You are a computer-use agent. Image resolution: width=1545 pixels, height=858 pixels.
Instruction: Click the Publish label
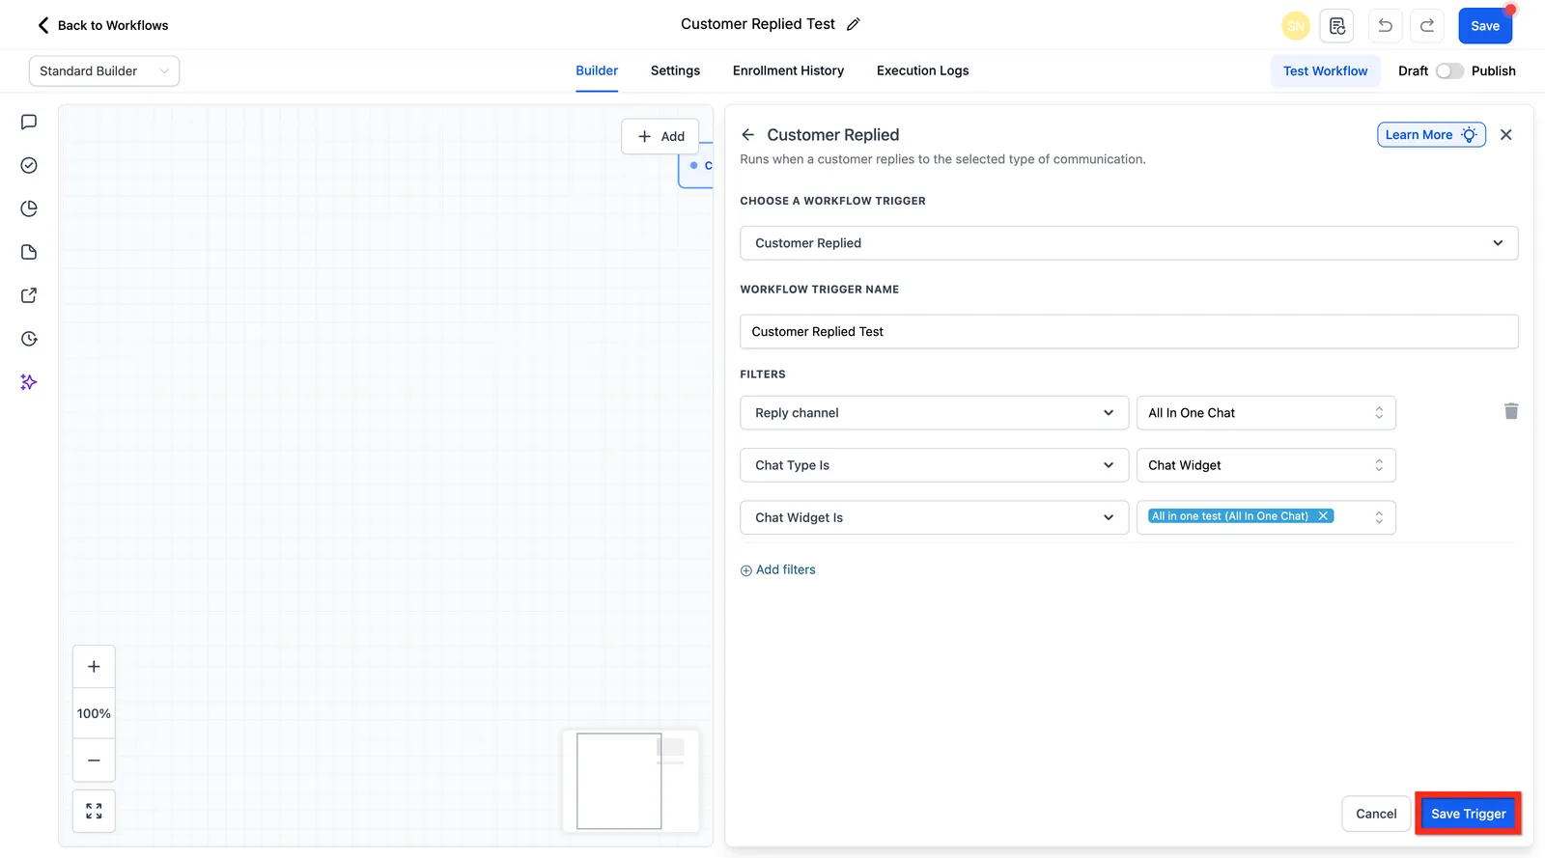[x=1493, y=71]
